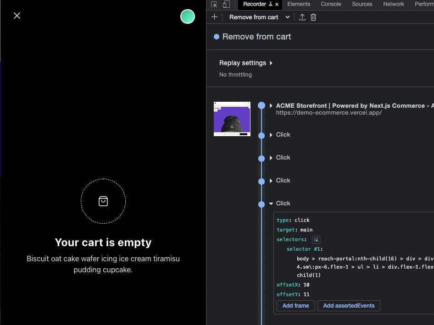The image size is (434, 325).
Task: Open the Network tab in DevTools
Action: [x=393, y=4]
